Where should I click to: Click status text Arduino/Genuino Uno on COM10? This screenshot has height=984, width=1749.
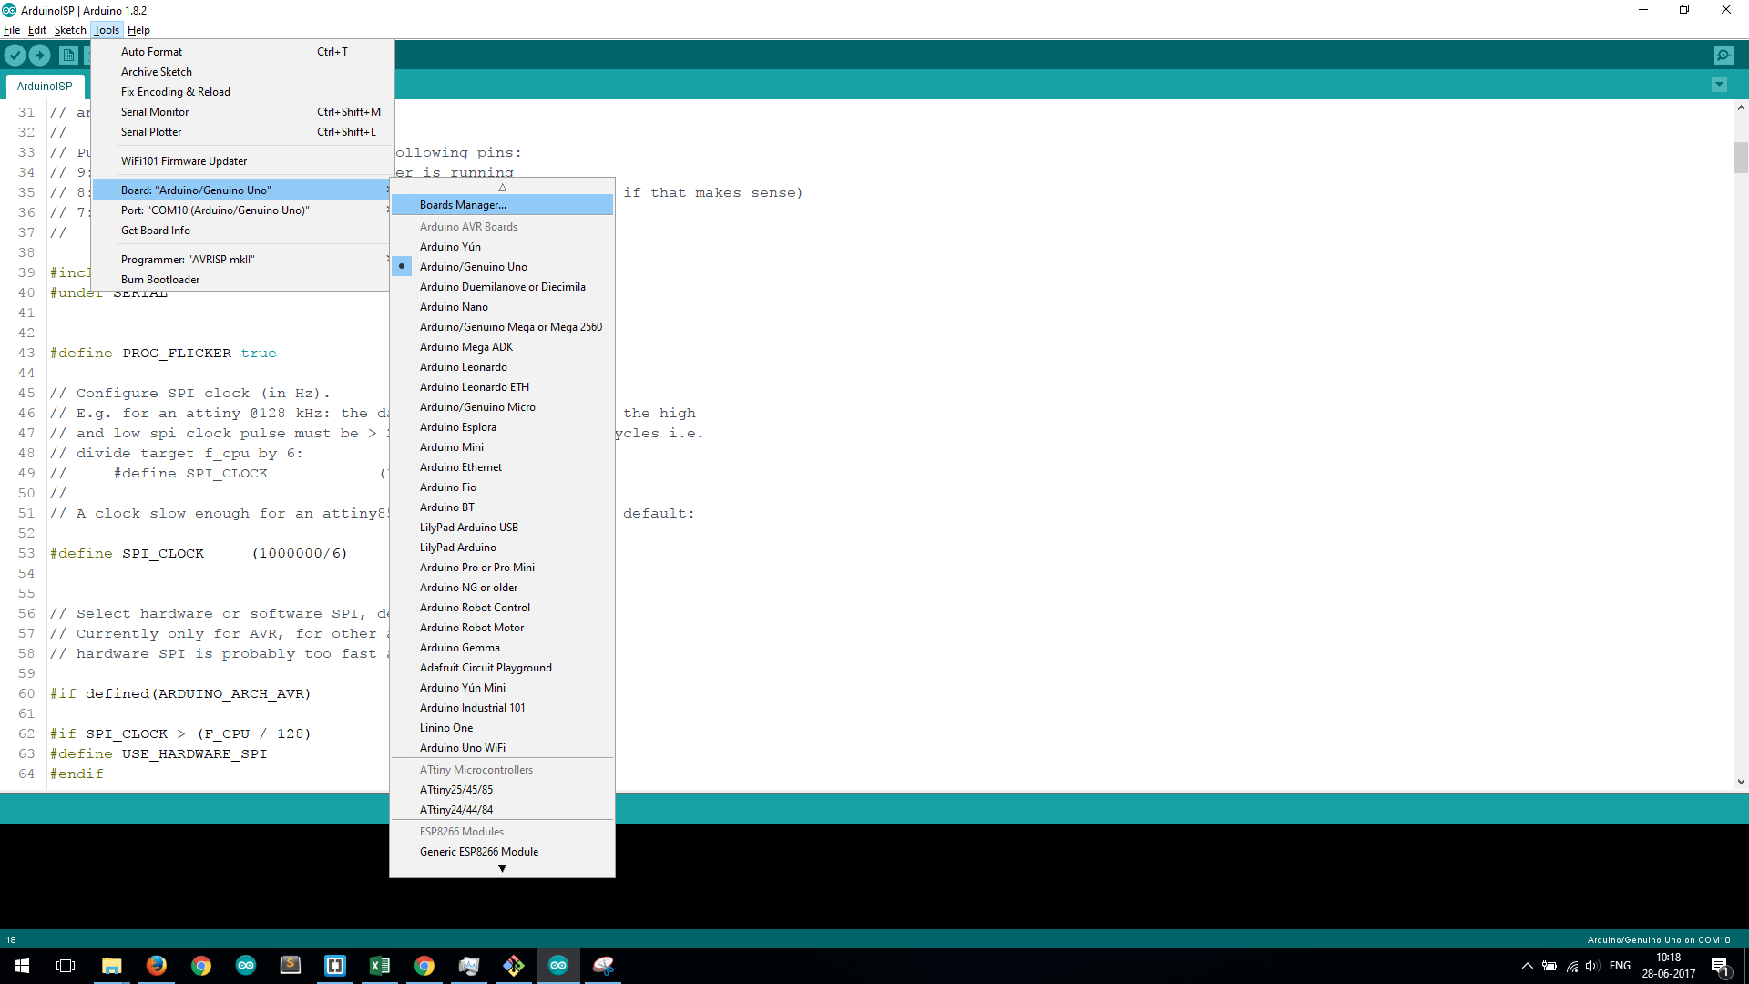point(1659,940)
